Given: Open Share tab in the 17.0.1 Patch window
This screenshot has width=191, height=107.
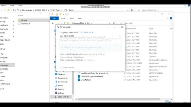Looking at the screenshot, I should click(12, 5).
